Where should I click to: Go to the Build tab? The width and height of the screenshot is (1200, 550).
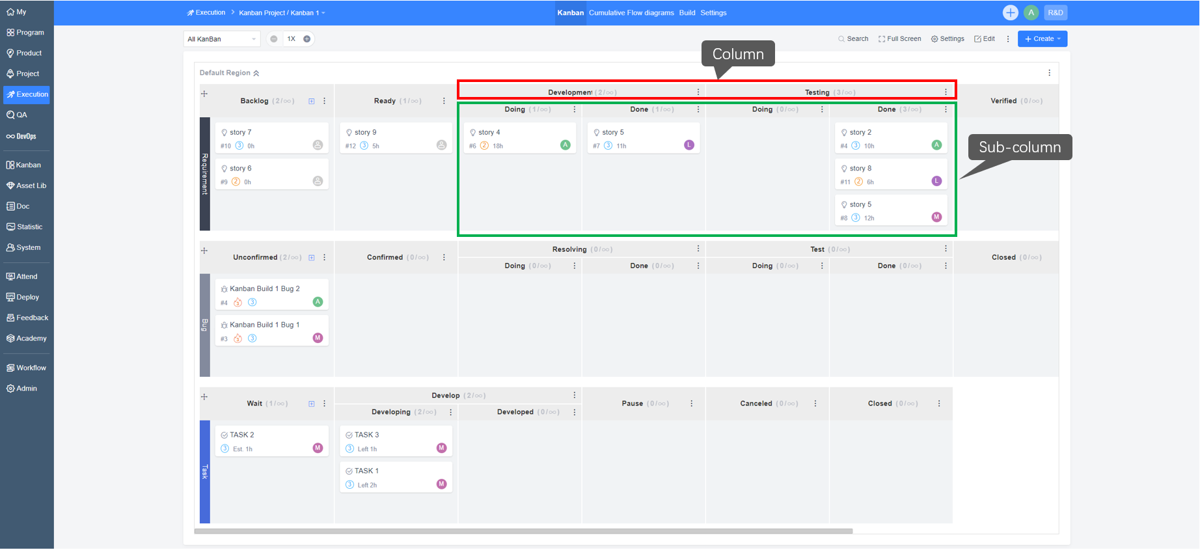coord(687,13)
